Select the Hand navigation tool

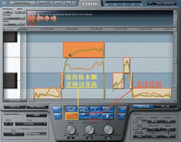(108, 116)
